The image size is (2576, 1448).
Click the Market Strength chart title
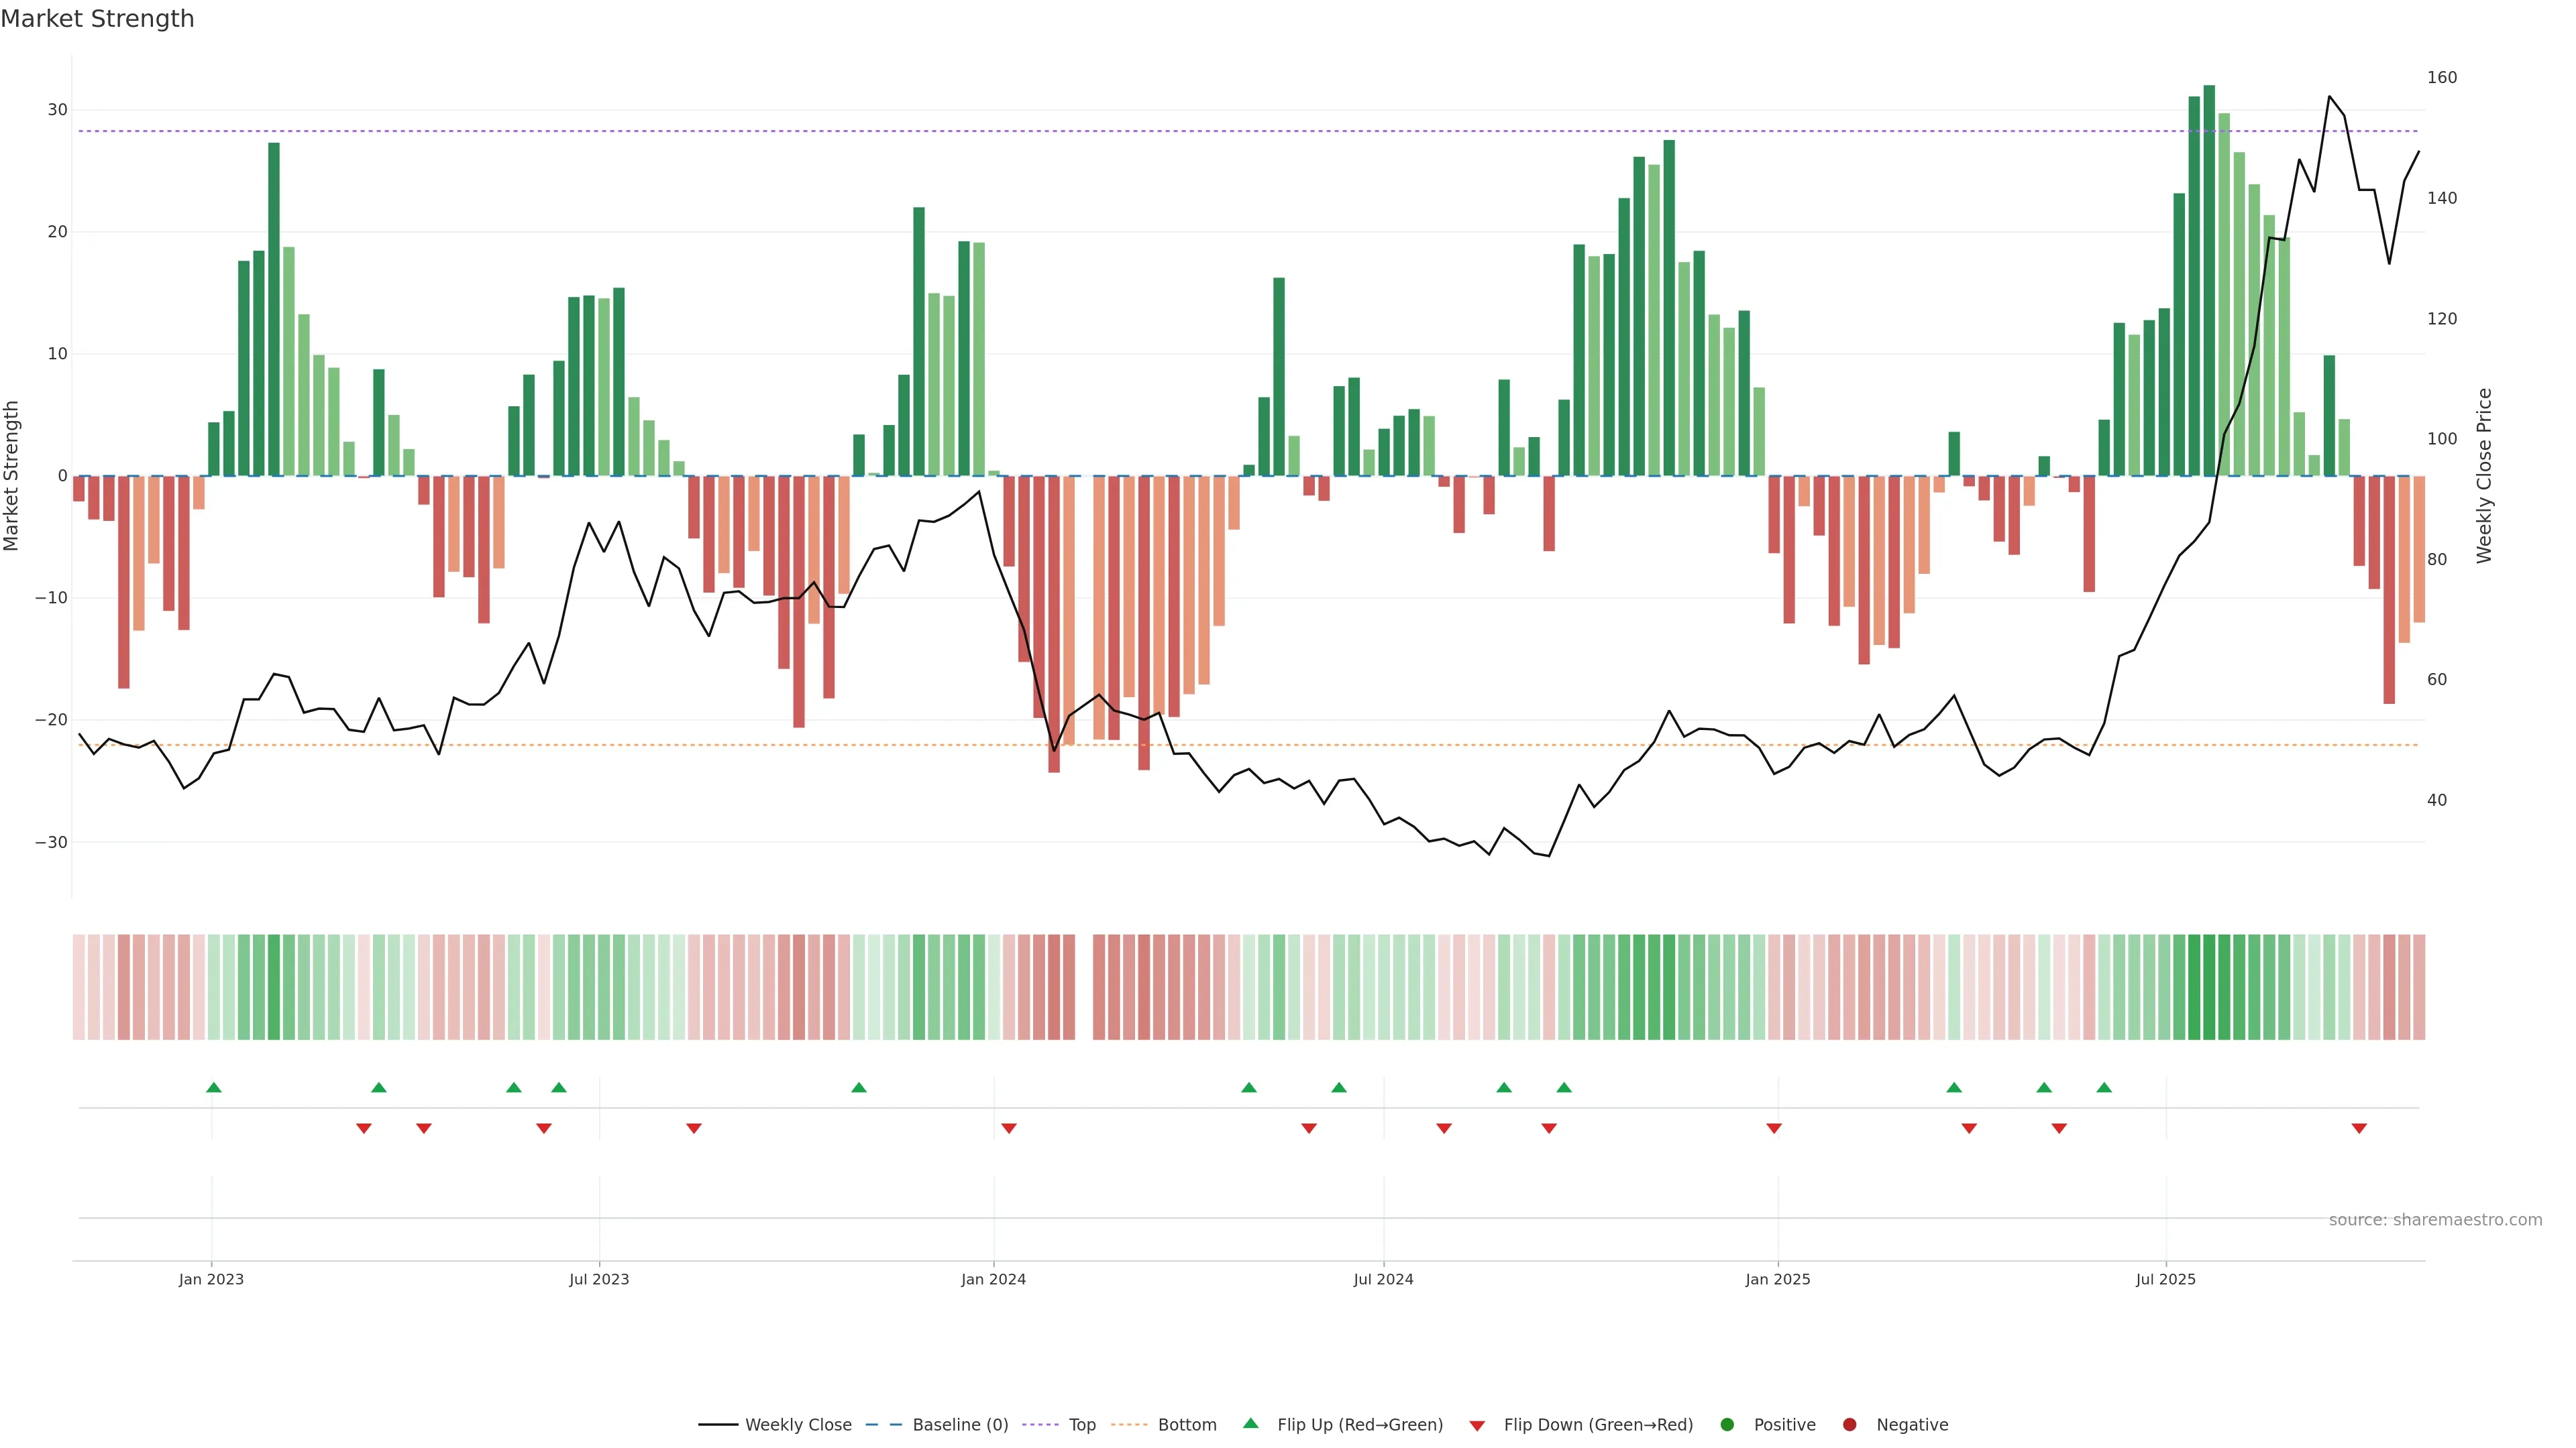point(97,19)
